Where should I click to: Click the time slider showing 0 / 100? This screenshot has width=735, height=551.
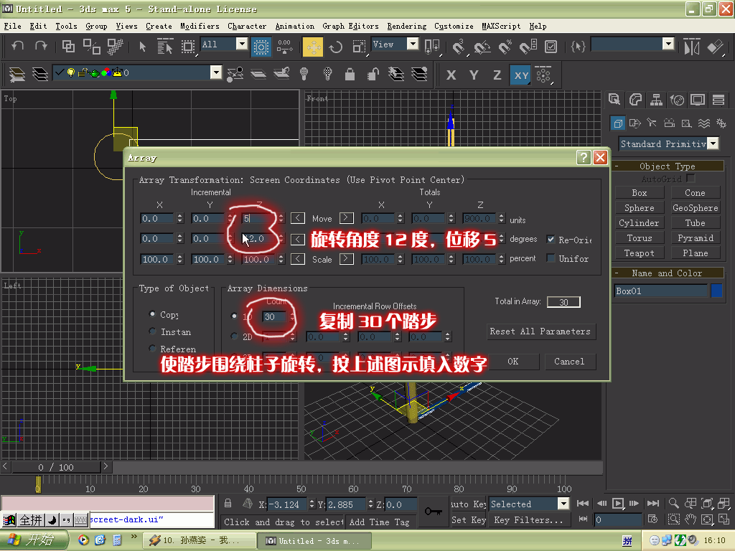point(56,467)
